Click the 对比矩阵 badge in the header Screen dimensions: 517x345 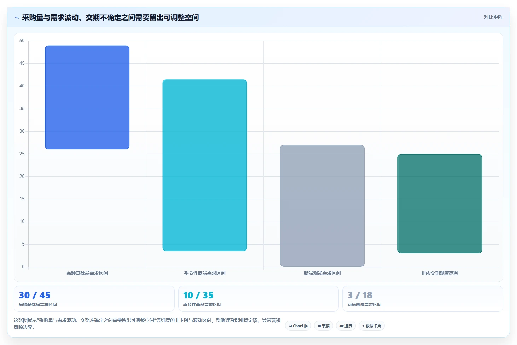pos(493,17)
